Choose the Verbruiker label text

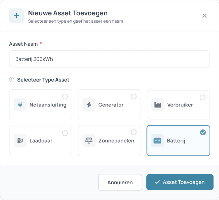[180, 105]
